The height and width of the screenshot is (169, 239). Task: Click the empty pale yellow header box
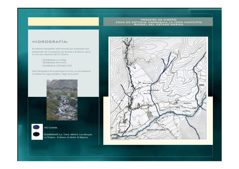coord(63,21)
